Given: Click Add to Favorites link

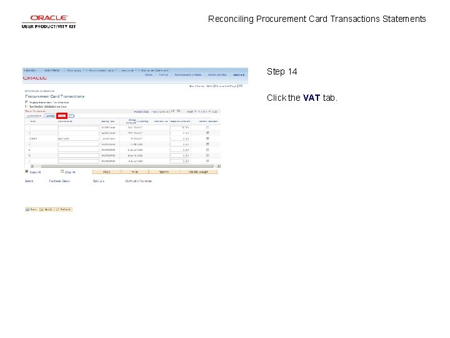Looking at the screenshot, I should (217, 74).
